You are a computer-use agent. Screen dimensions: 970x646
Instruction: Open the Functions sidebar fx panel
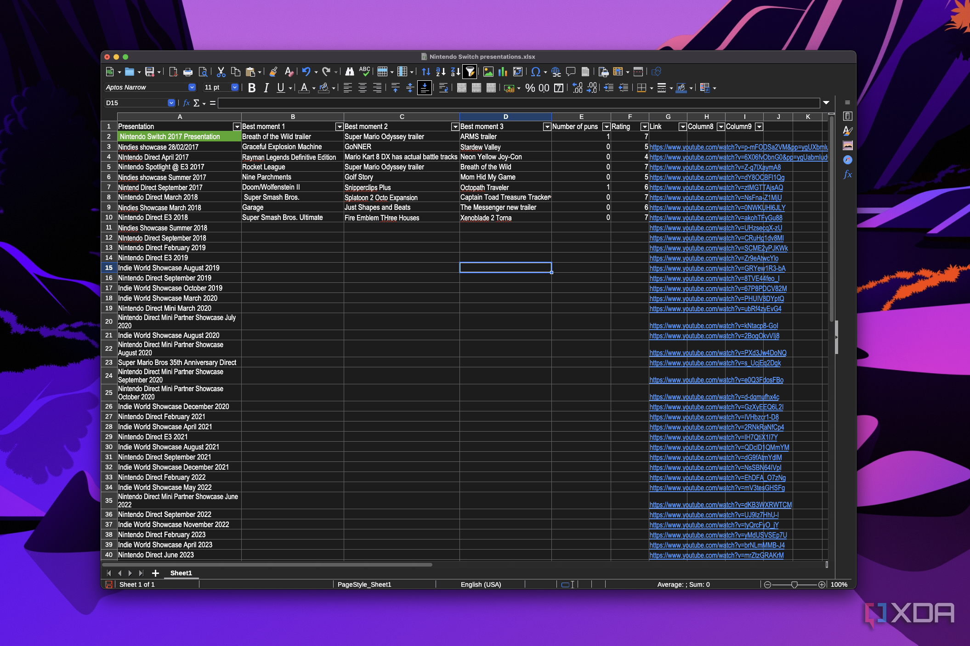[847, 174]
